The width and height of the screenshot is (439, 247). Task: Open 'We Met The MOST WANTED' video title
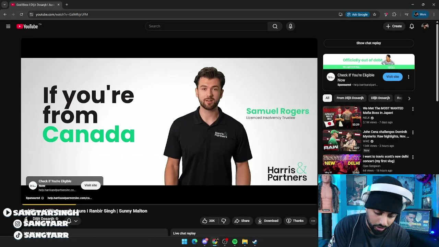click(x=383, y=110)
